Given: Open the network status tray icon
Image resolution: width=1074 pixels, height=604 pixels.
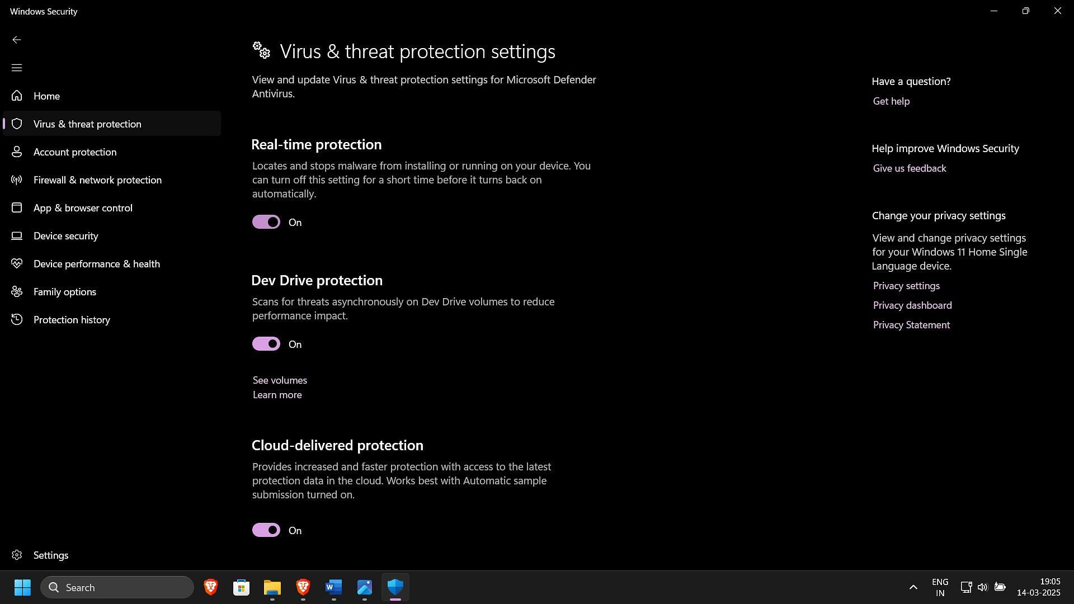Looking at the screenshot, I should pyautogui.click(x=966, y=587).
